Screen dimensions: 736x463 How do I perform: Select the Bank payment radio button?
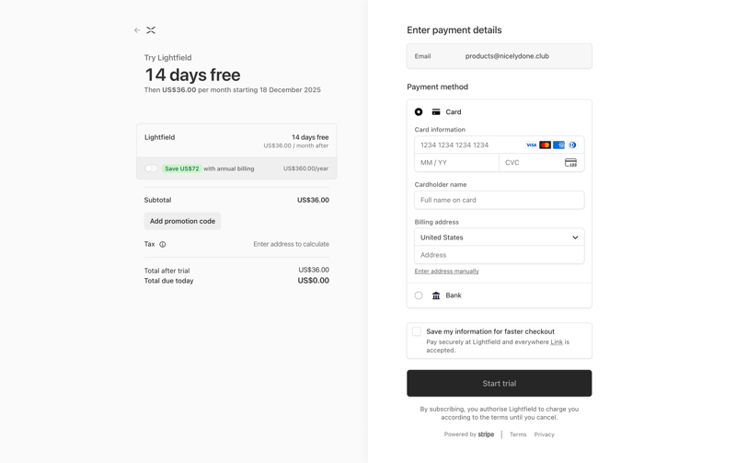click(x=419, y=295)
